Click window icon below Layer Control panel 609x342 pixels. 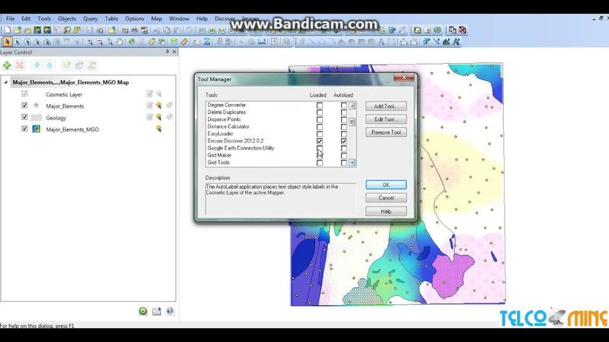(x=157, y=311)
